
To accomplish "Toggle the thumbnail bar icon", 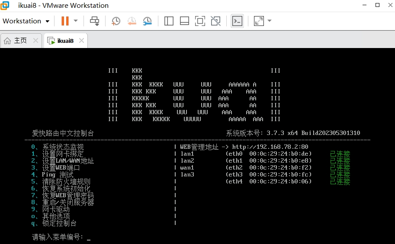I will click(184, 21).
